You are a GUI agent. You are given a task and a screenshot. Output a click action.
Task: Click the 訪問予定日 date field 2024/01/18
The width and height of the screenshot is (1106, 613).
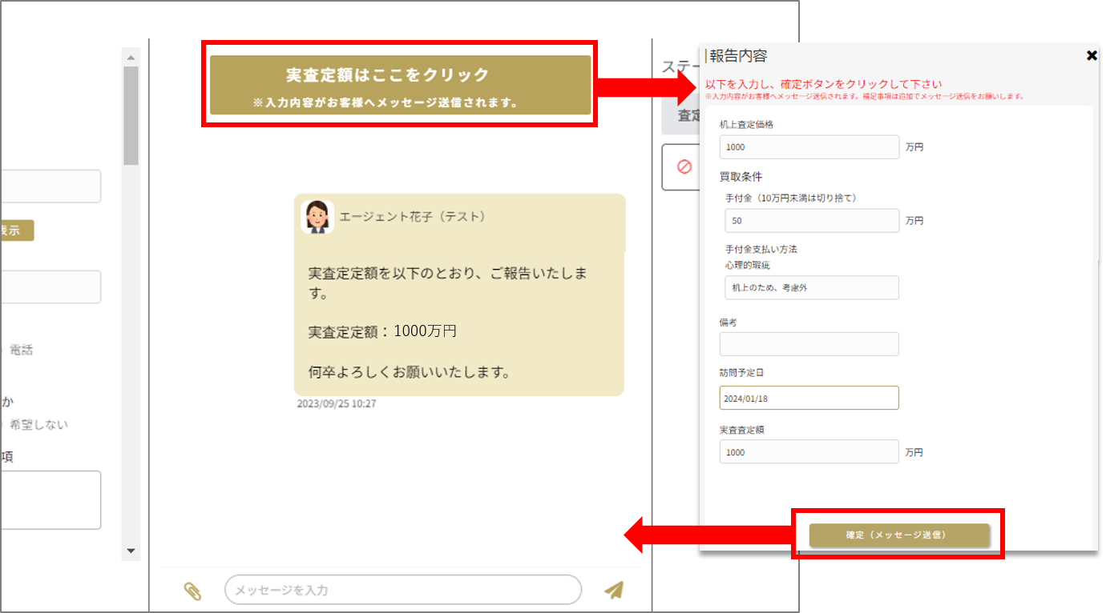809,398
